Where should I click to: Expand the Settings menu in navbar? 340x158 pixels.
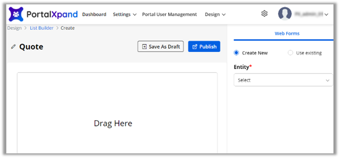(125, 14)
